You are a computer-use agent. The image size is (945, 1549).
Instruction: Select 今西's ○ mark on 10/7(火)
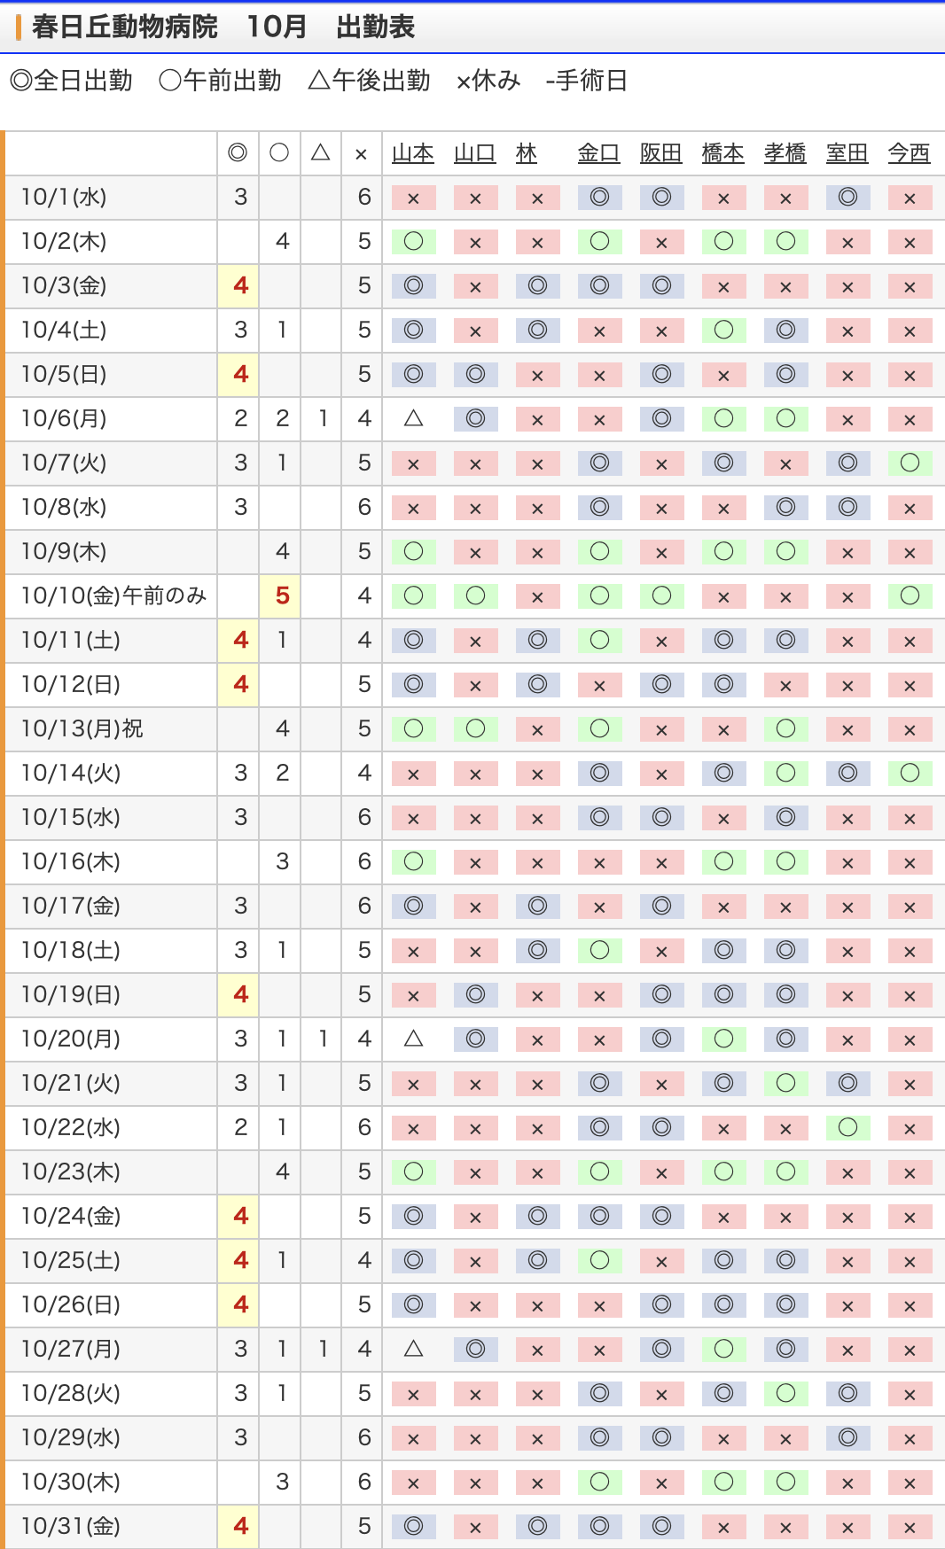click(x=910, y=463)
